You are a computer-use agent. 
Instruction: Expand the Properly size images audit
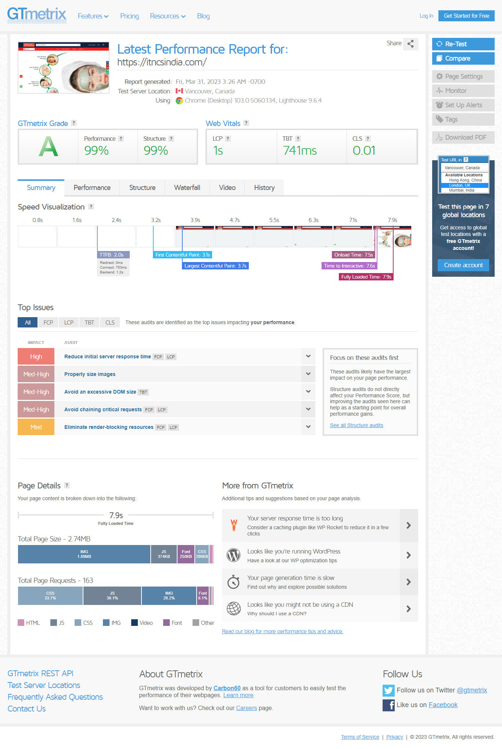coord(308,374)
